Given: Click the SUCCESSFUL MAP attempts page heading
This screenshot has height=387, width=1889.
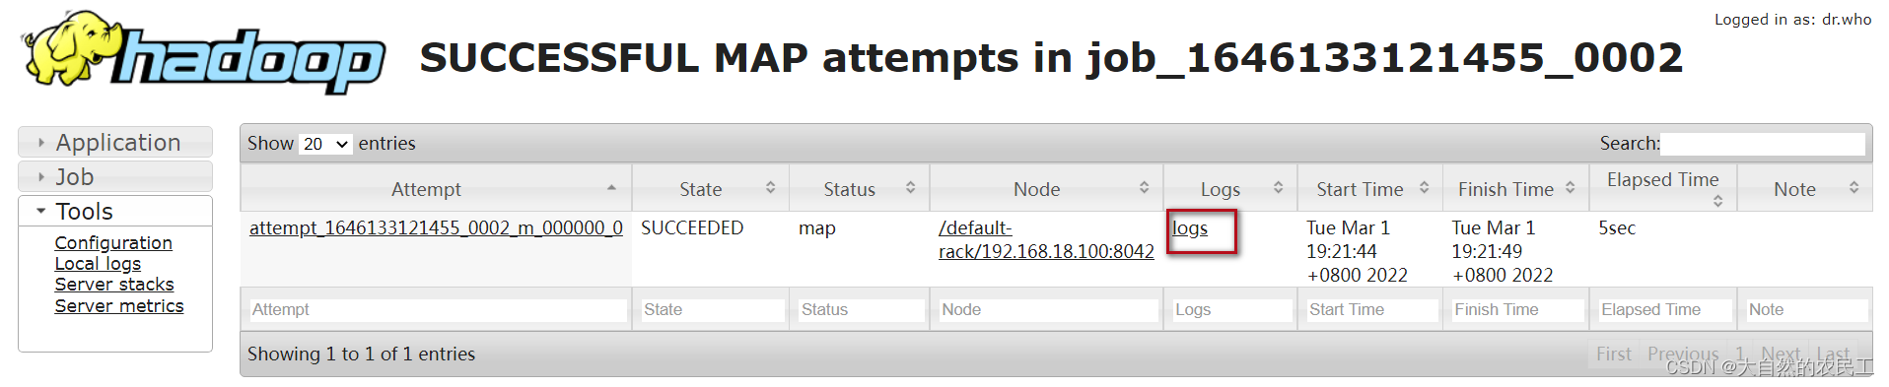Looking at the screenshot, I should 1051,58.
